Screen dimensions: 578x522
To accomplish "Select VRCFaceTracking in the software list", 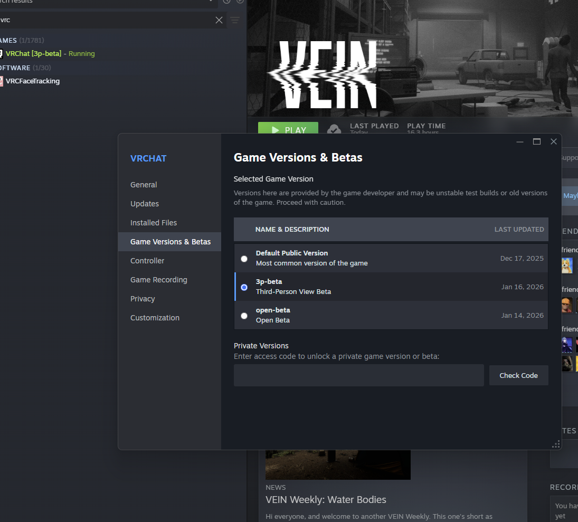I will click(x=33, y=81).
